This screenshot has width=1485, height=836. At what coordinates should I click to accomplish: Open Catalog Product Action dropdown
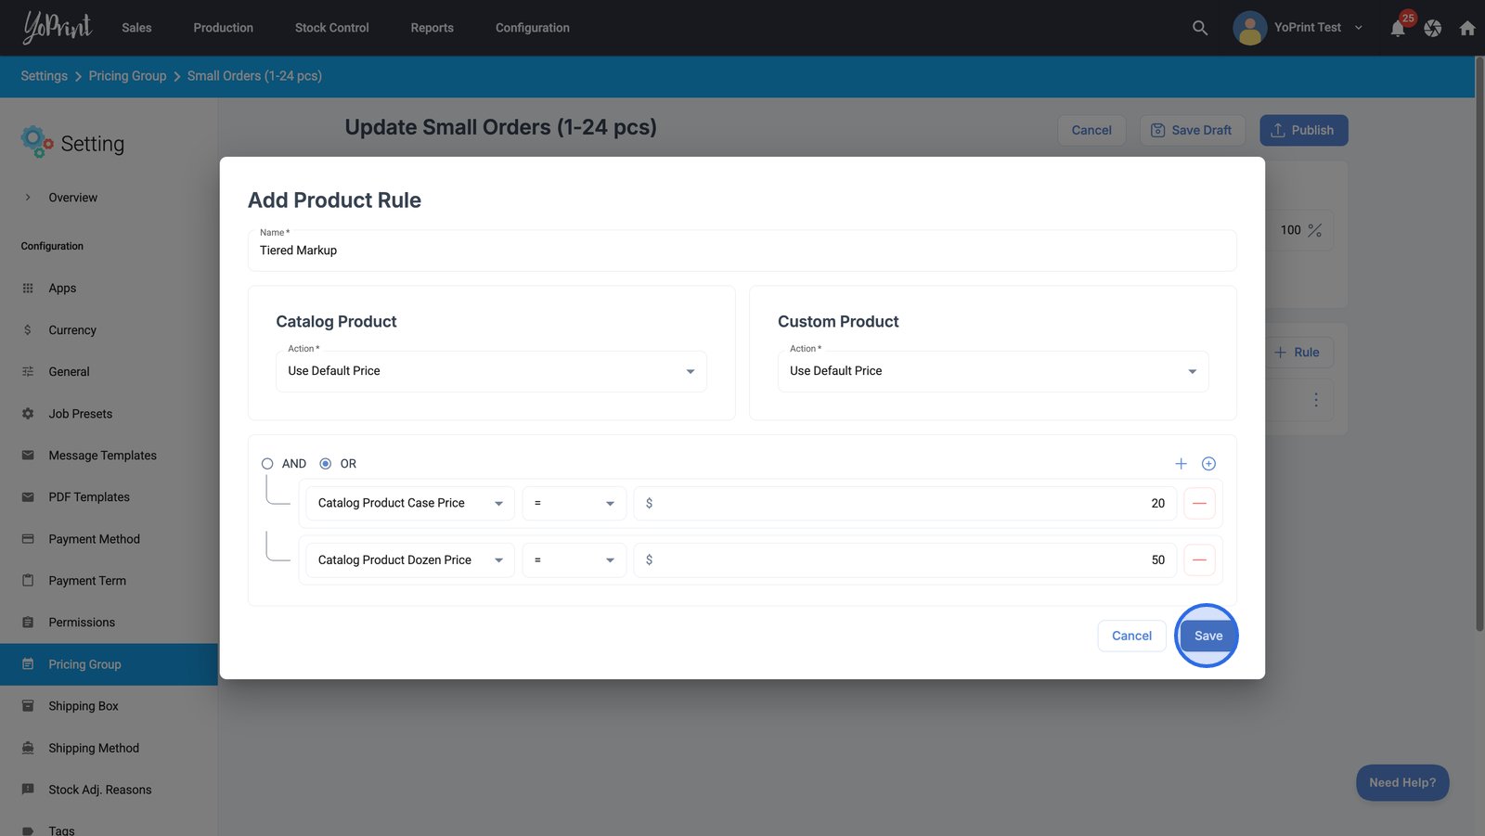coord(491,371)
